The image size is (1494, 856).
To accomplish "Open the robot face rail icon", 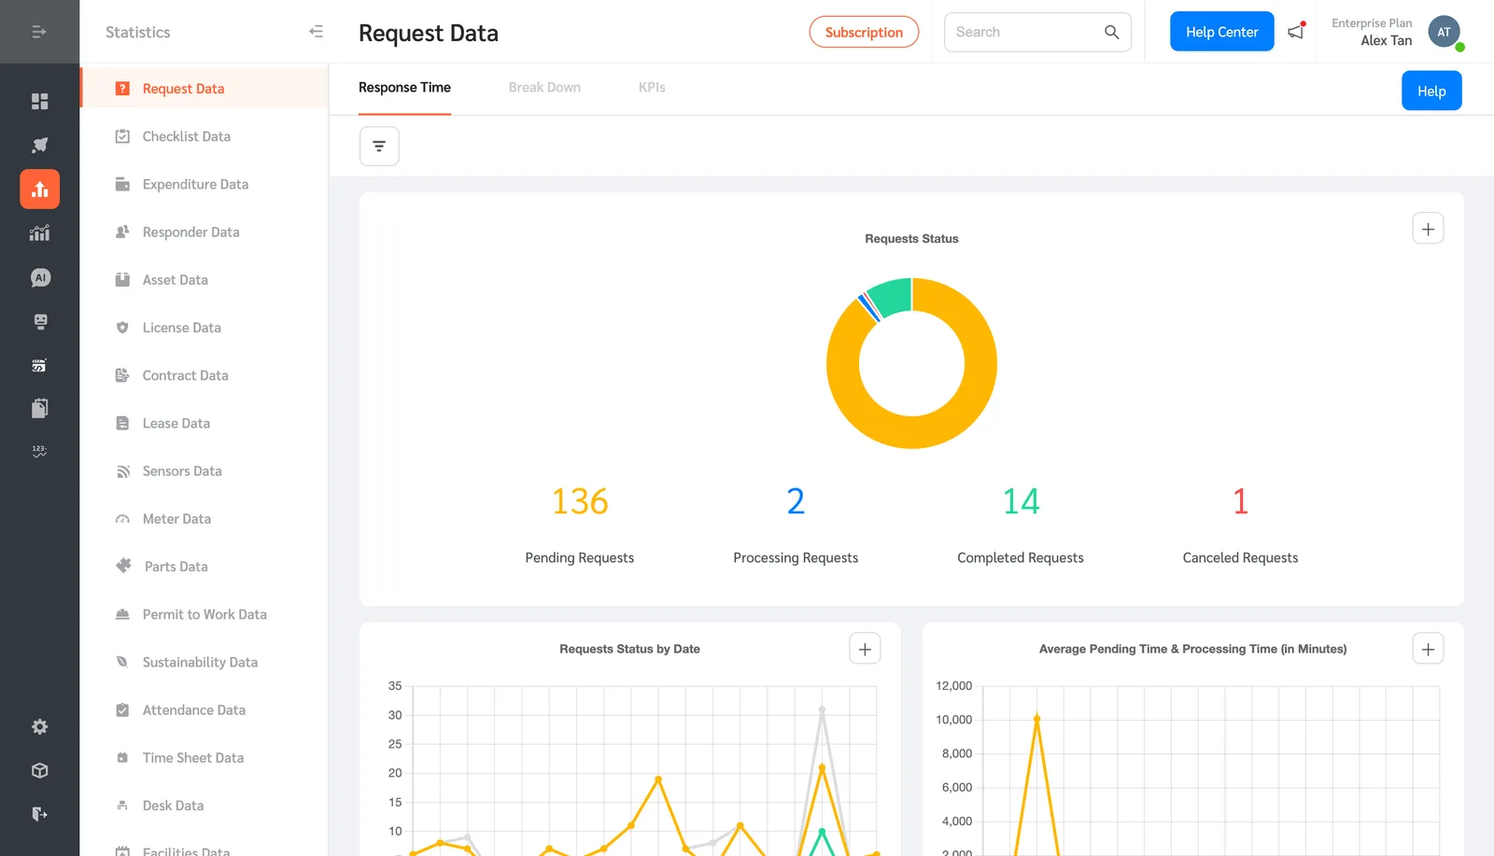I will click(x=40, y=321).
